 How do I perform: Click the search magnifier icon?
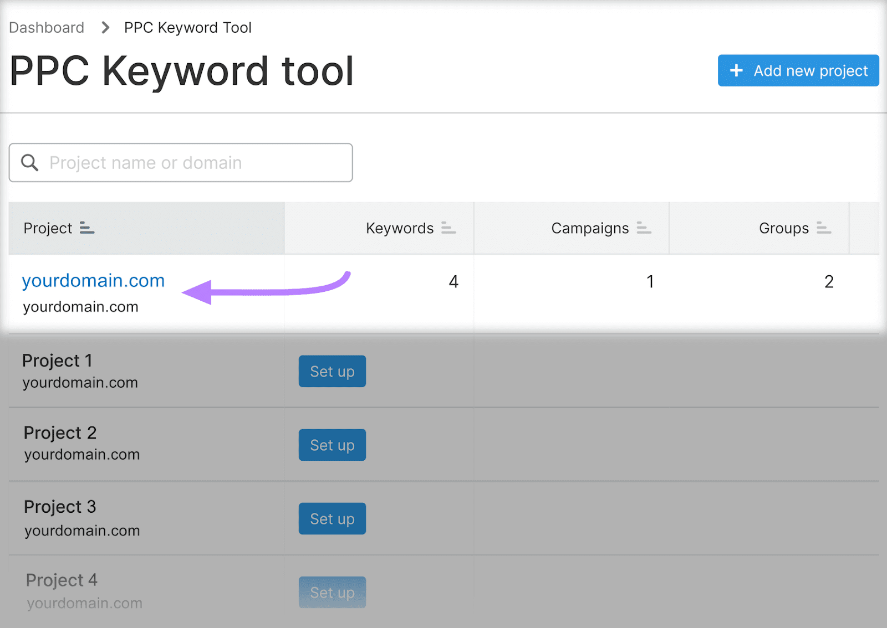tap(29, 163)
